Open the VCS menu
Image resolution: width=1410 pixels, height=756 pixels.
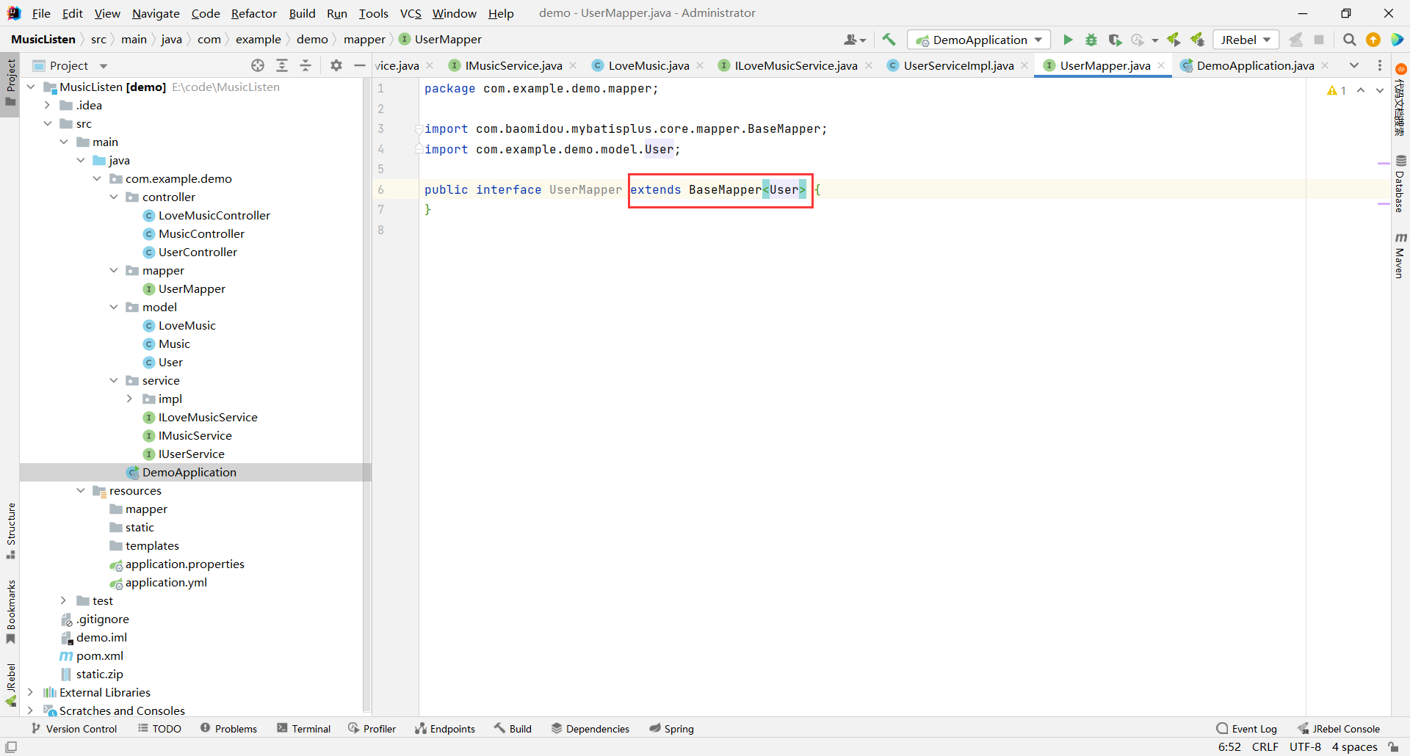411,13
